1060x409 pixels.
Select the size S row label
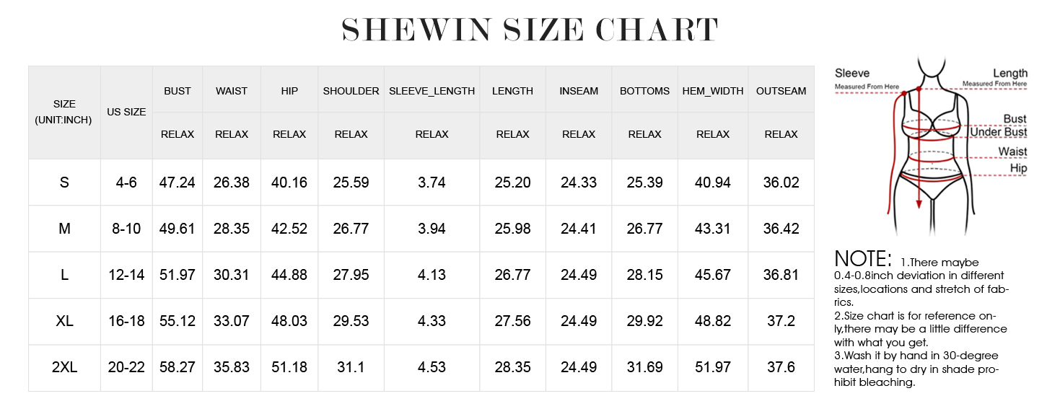point(64,182)
